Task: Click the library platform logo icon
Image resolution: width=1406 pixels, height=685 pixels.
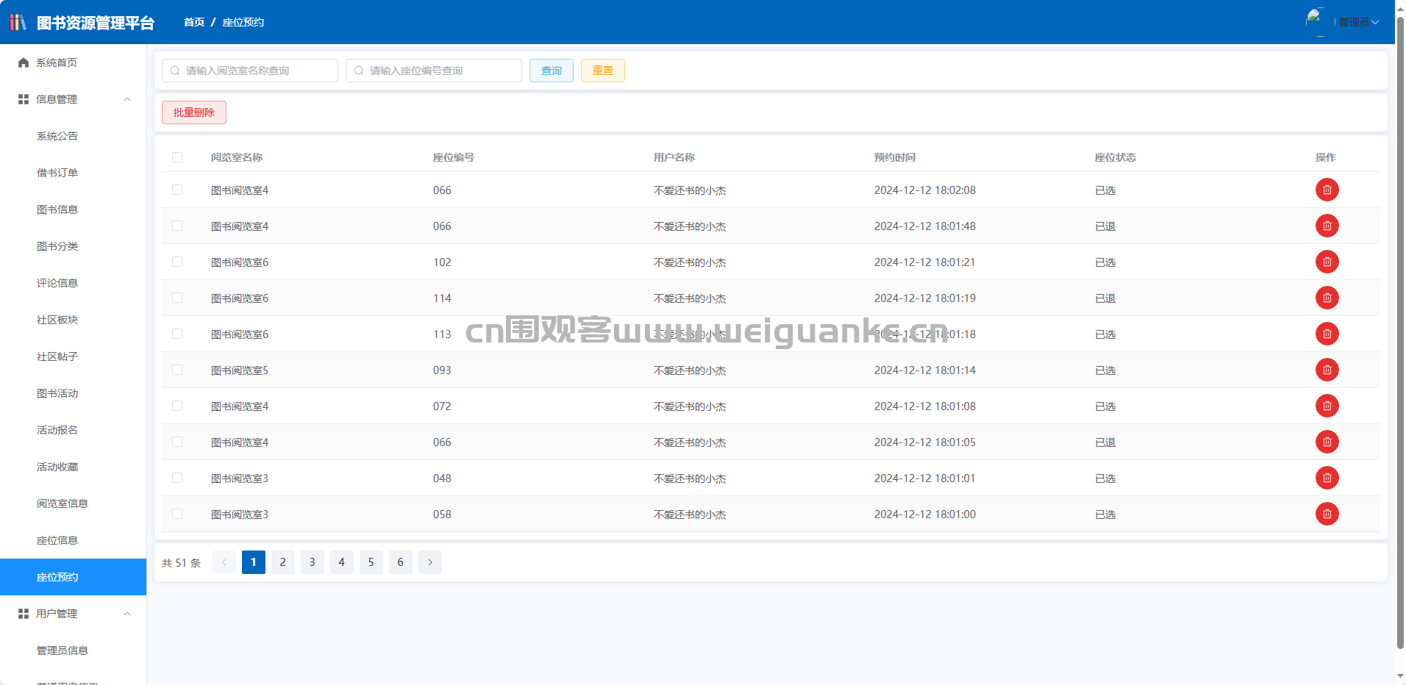Action: click(x=18, y=22)
